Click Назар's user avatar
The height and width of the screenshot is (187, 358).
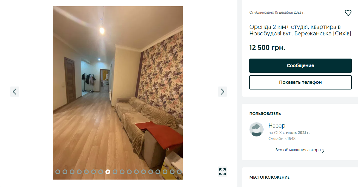pyautogui.click(x=256, y=130)
